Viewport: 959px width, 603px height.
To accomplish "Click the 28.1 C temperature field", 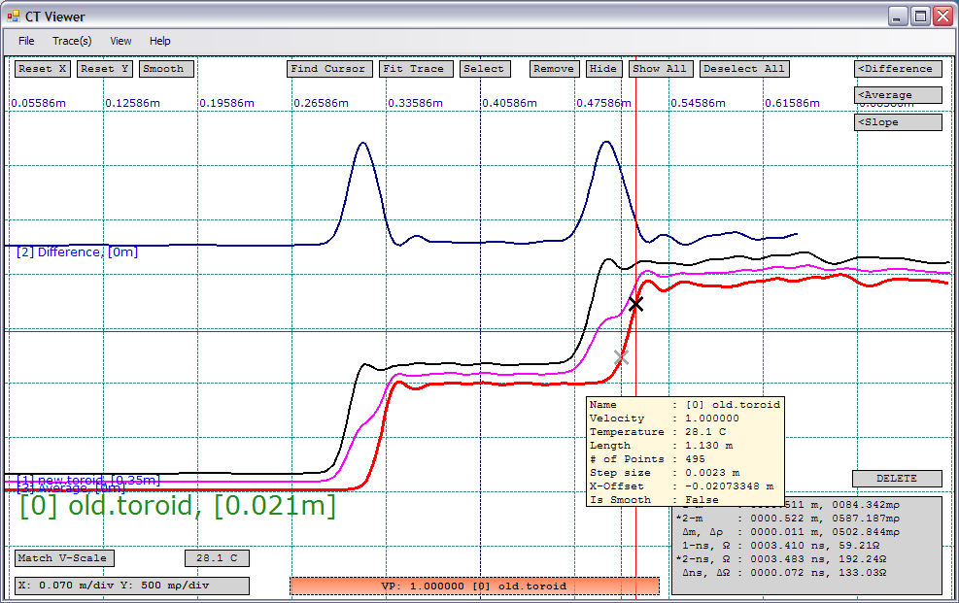I will click(x=216, y=558).
